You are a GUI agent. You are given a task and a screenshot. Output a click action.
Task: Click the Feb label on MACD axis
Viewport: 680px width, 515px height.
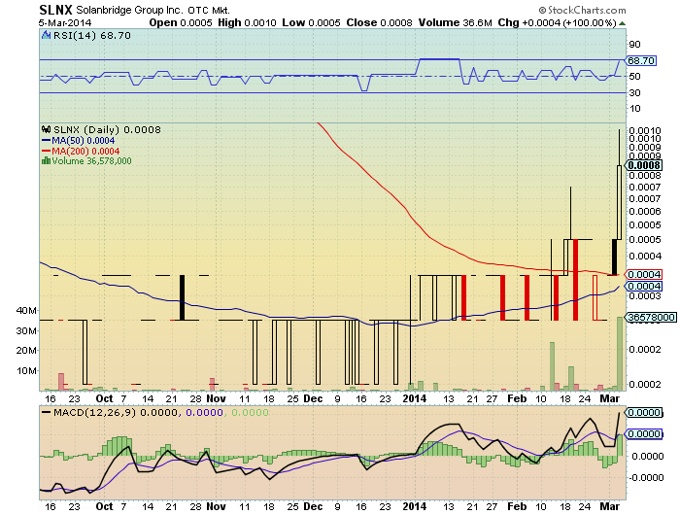click(517, 506)
